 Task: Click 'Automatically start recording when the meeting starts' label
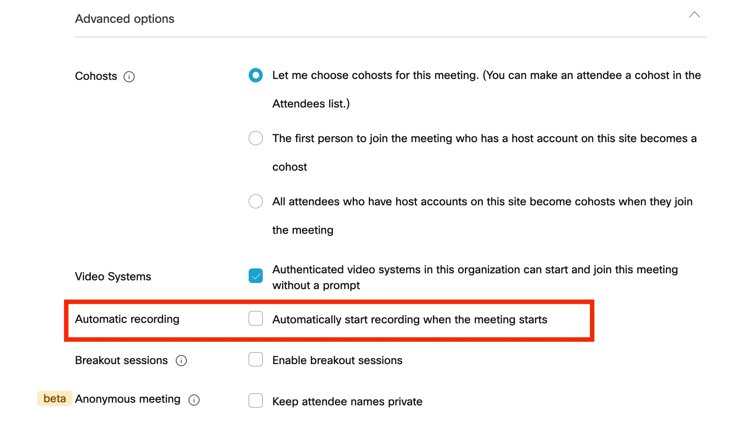409,320
